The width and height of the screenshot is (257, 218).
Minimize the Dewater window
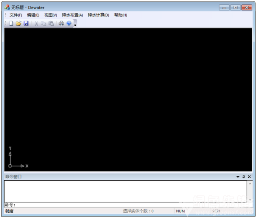click(224, 8)
